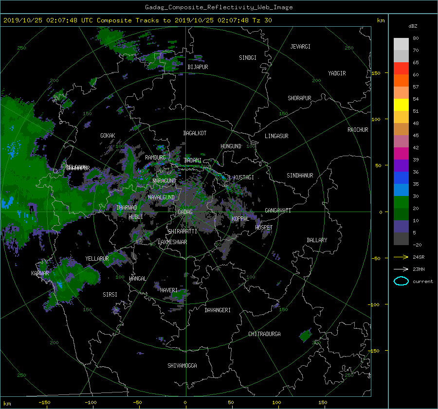Pick the orange 57–60 dBZ legend swatch
Viewport: 438px width, 409px height.
tap(401, 81)
